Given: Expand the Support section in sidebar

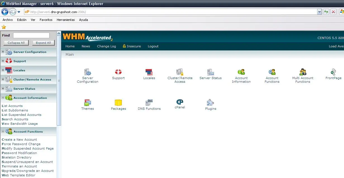Looking at the screenshot, I should pos(3,61).
